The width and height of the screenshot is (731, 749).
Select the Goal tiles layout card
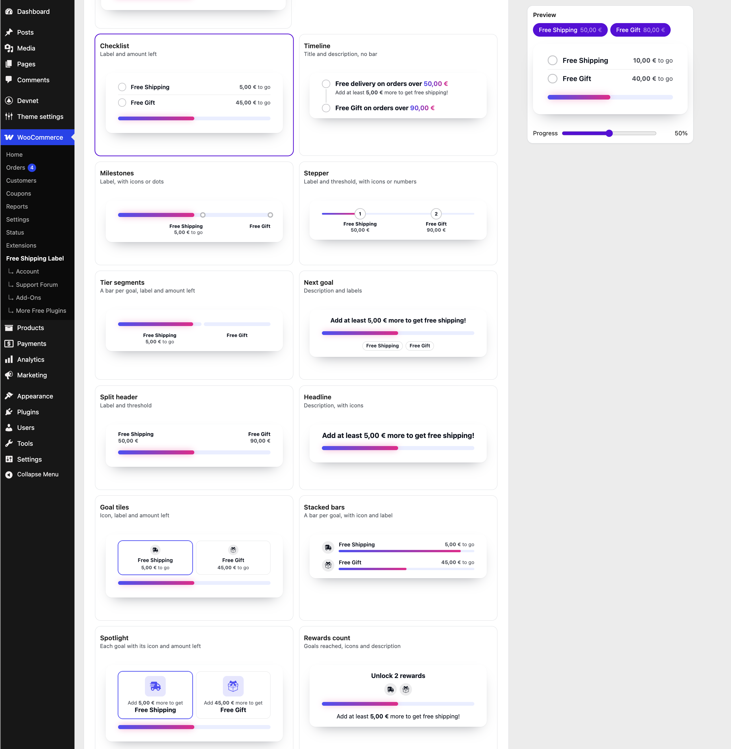194,558
